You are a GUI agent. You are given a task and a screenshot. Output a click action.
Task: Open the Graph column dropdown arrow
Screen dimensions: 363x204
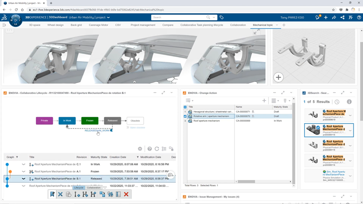pyautogui.click(x=17, y=157)
